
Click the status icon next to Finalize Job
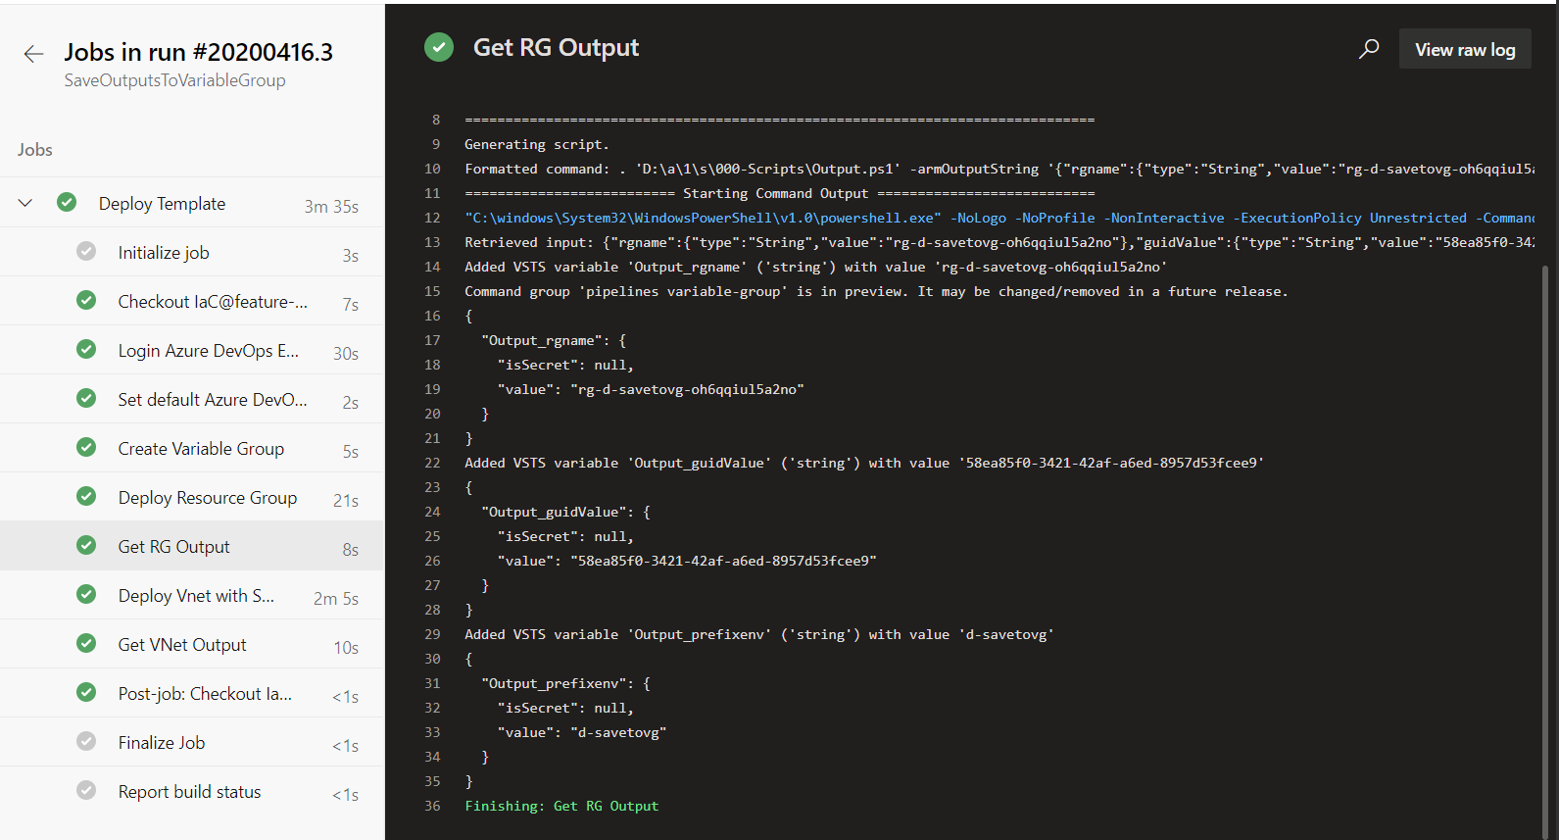coord(86,742)
